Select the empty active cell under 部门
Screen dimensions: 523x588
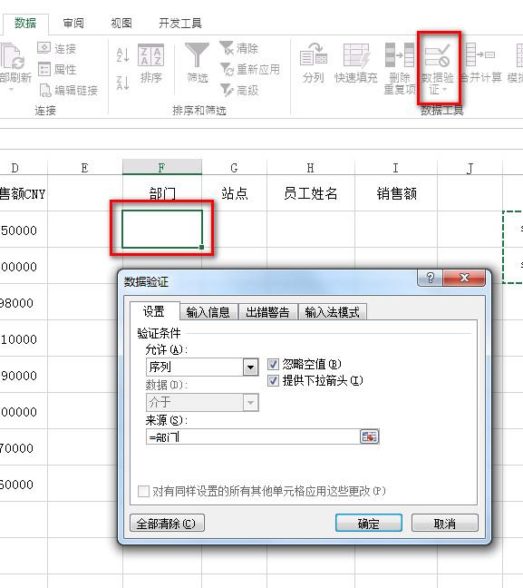coord(162,230)
